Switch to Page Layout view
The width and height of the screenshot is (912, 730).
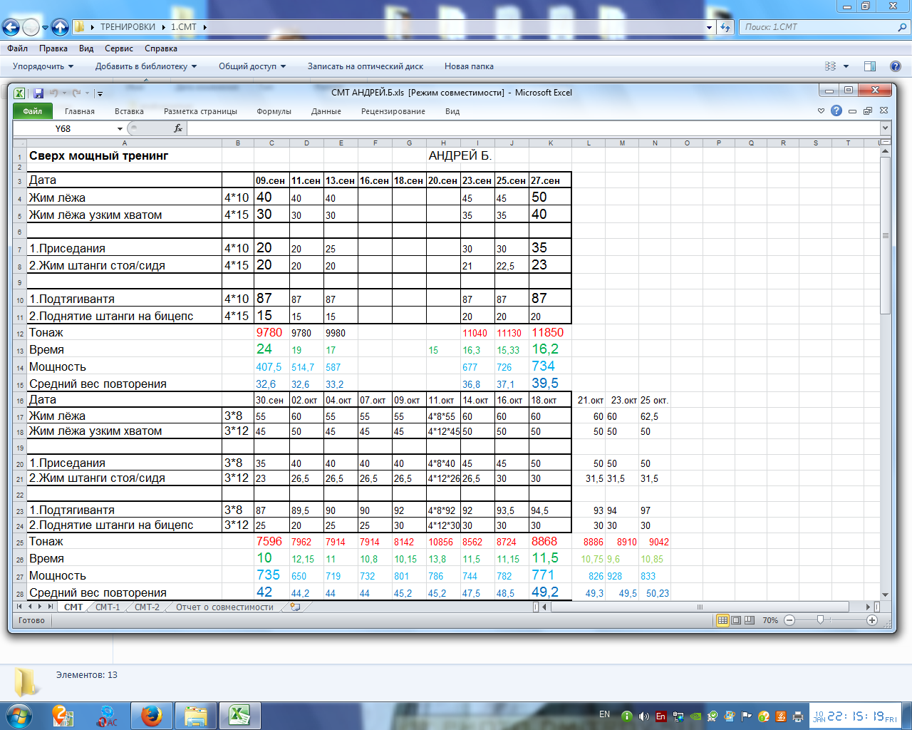(736, 620)
